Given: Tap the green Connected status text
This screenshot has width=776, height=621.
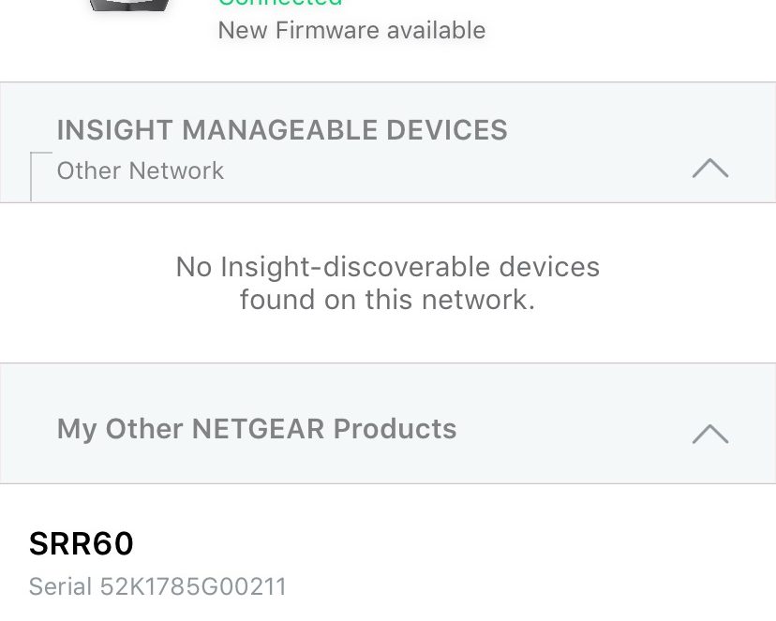Looking at the screenshot, I should coord(280,3).
